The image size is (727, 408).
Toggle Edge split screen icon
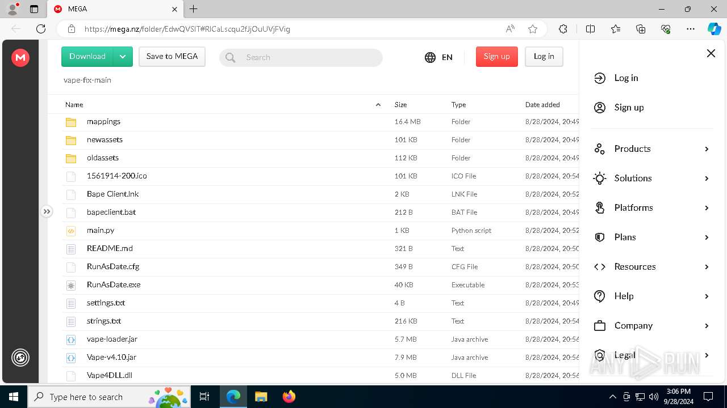pyautogui.click(x=590, y=29)
